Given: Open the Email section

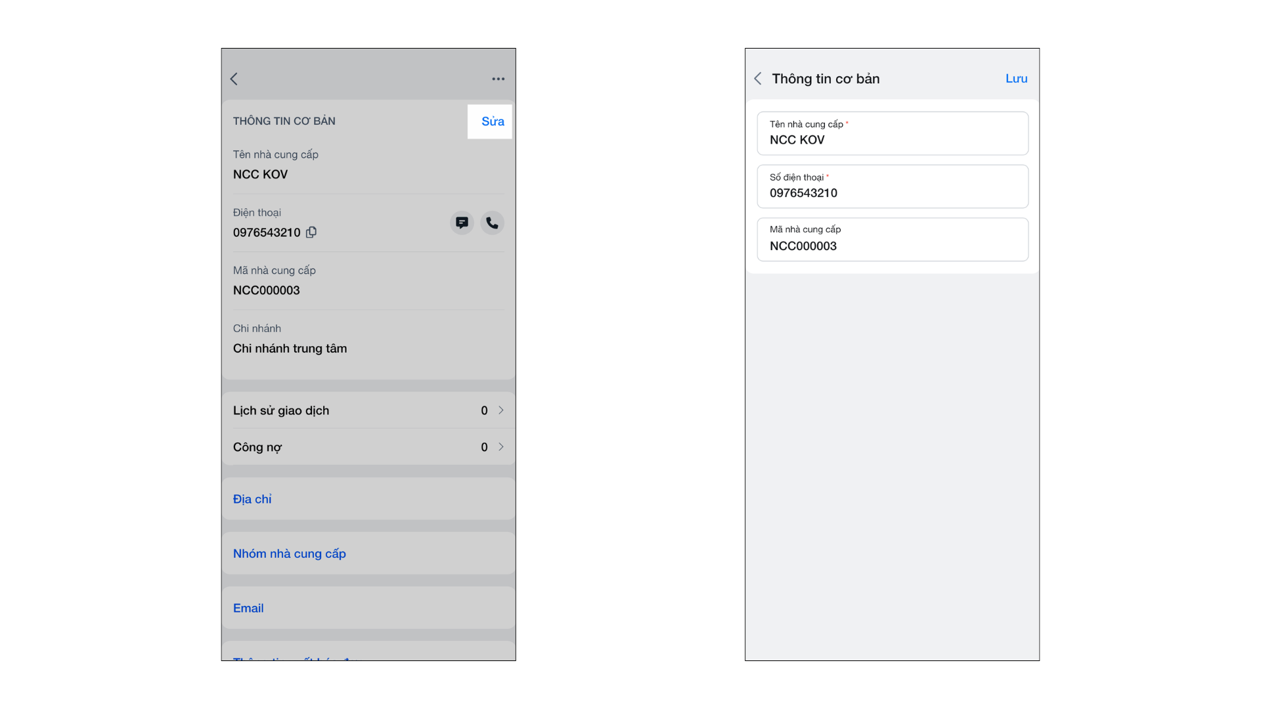Looking at the screenshot, I should 248,608.
